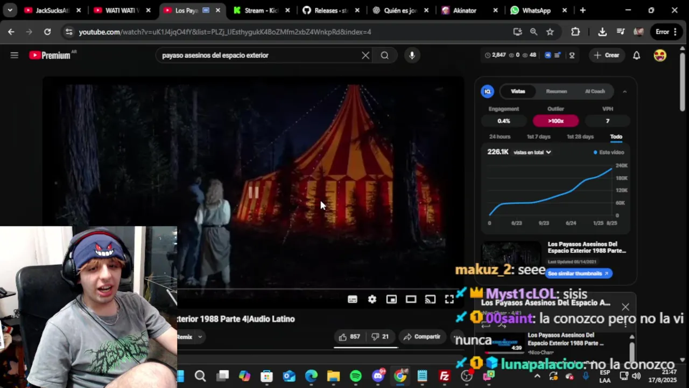This screenshot has width=689, height=388.
Task: Open video player settings gear
Action: (x=372, y=300)
